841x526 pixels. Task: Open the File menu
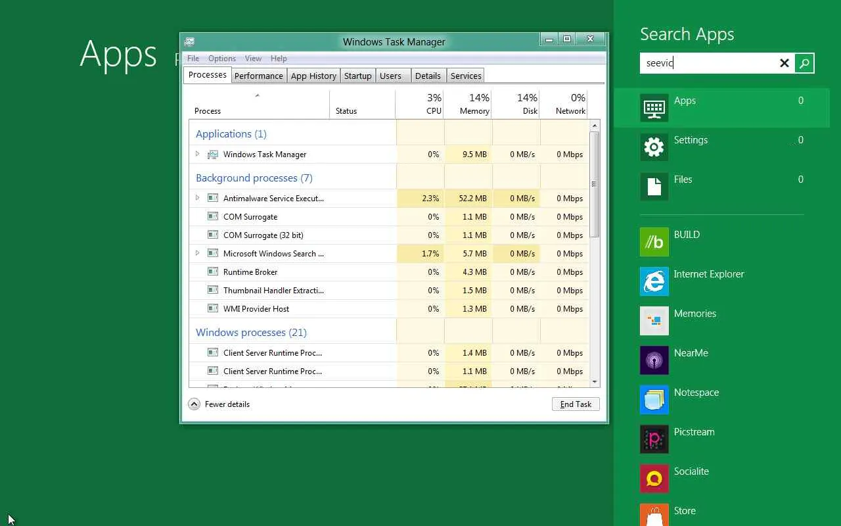[193, 59]
